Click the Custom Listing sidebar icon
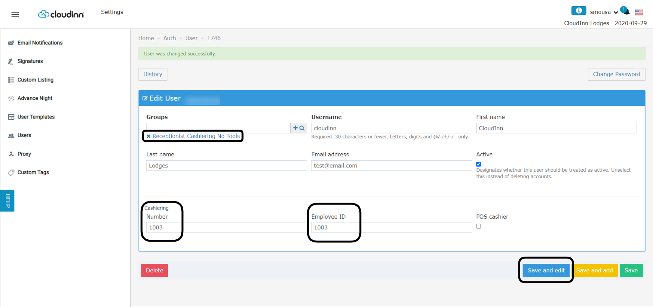The width and height of the screenshot is (653, 307). tap(11, 80)
